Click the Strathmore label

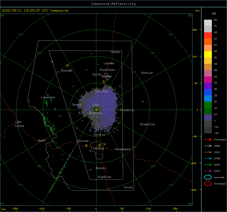pos(123,149)
